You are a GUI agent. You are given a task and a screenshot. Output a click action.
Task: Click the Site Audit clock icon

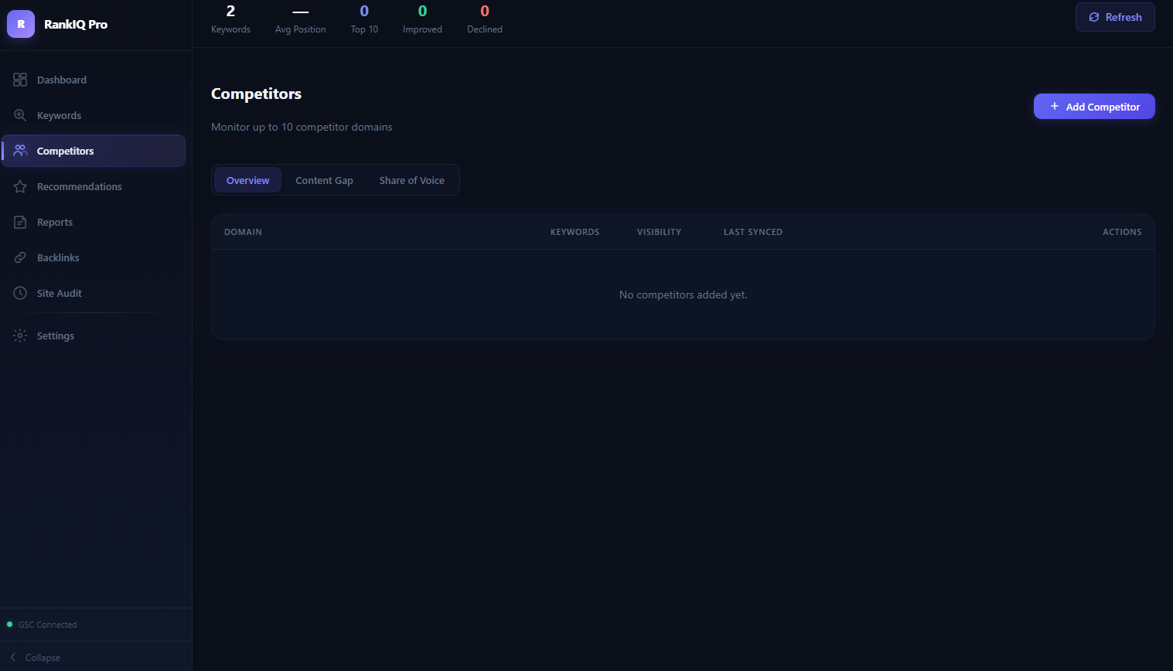click(20, 293)
